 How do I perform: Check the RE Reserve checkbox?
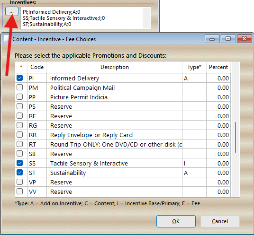[x=19, y=116]
